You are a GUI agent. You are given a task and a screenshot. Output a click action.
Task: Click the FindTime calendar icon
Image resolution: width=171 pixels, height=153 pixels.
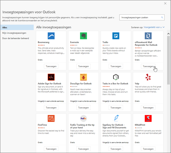[51, 118]
